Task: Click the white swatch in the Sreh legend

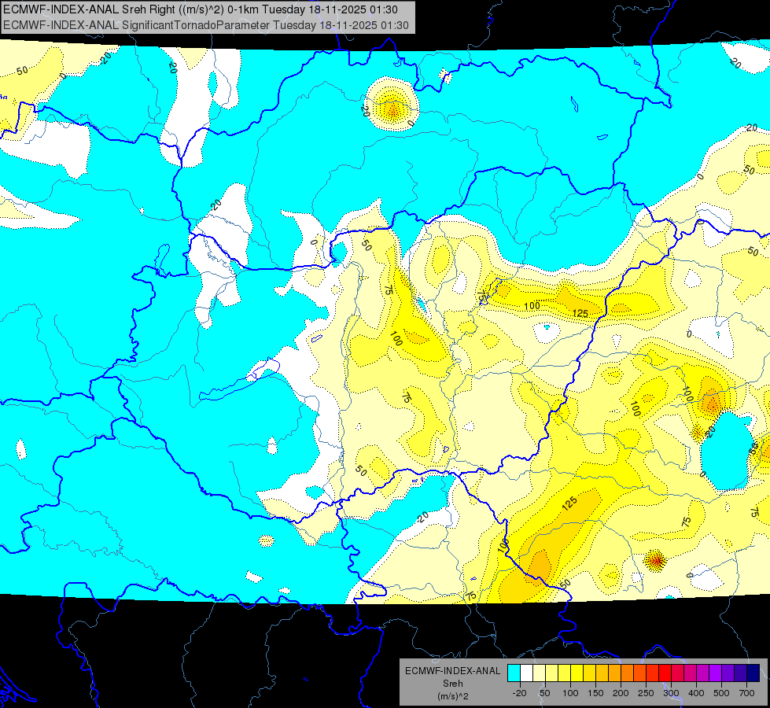Action: [526, 673]
